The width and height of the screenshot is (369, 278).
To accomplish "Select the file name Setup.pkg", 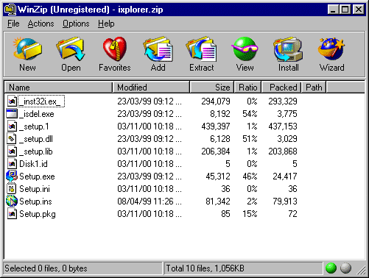I will (x=38, y=214).
